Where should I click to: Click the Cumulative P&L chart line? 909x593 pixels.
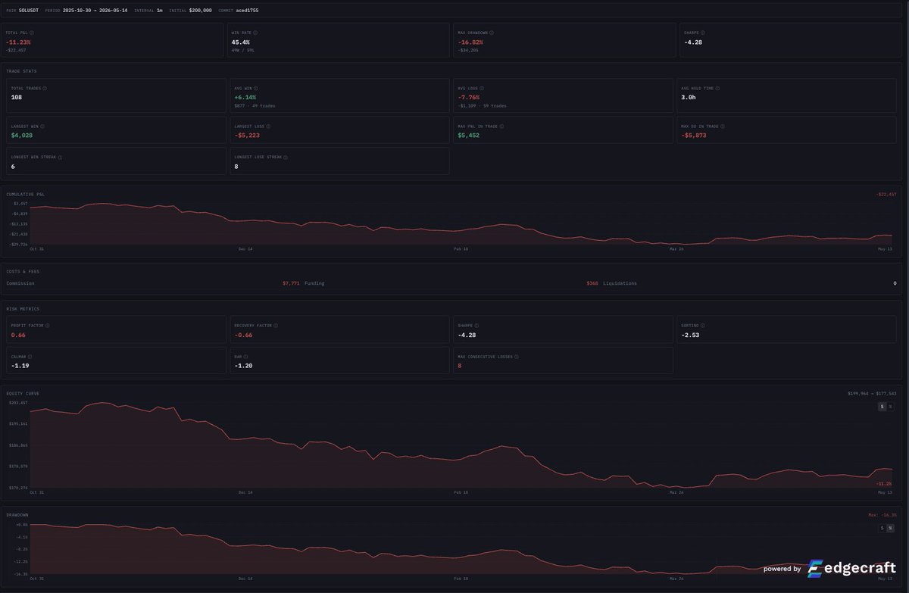click(x=462, y=224)
